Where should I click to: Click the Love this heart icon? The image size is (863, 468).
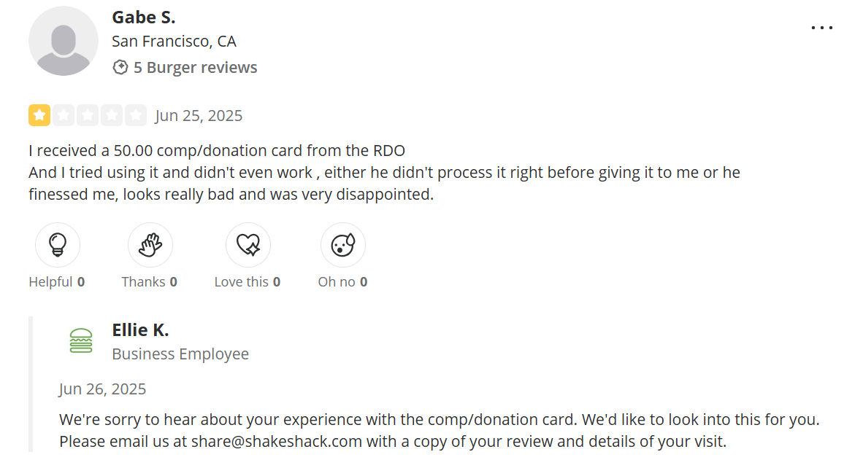pos(247,244)
